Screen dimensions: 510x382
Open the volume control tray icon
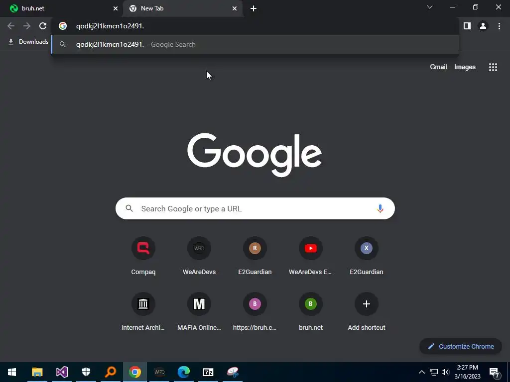click(x=445, y=372)
